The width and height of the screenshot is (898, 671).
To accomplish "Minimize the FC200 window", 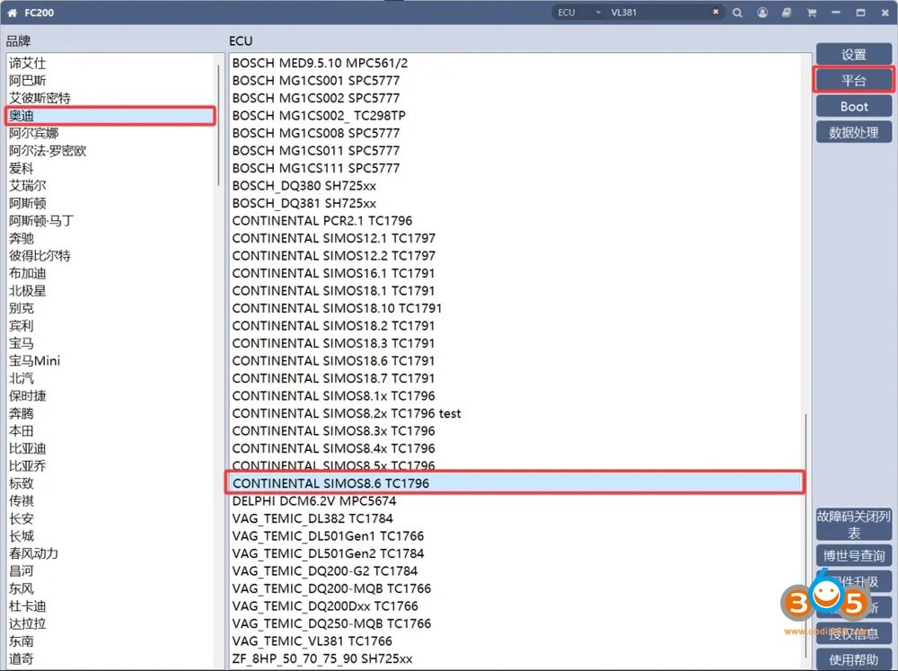I will click(x=836, y=13).
